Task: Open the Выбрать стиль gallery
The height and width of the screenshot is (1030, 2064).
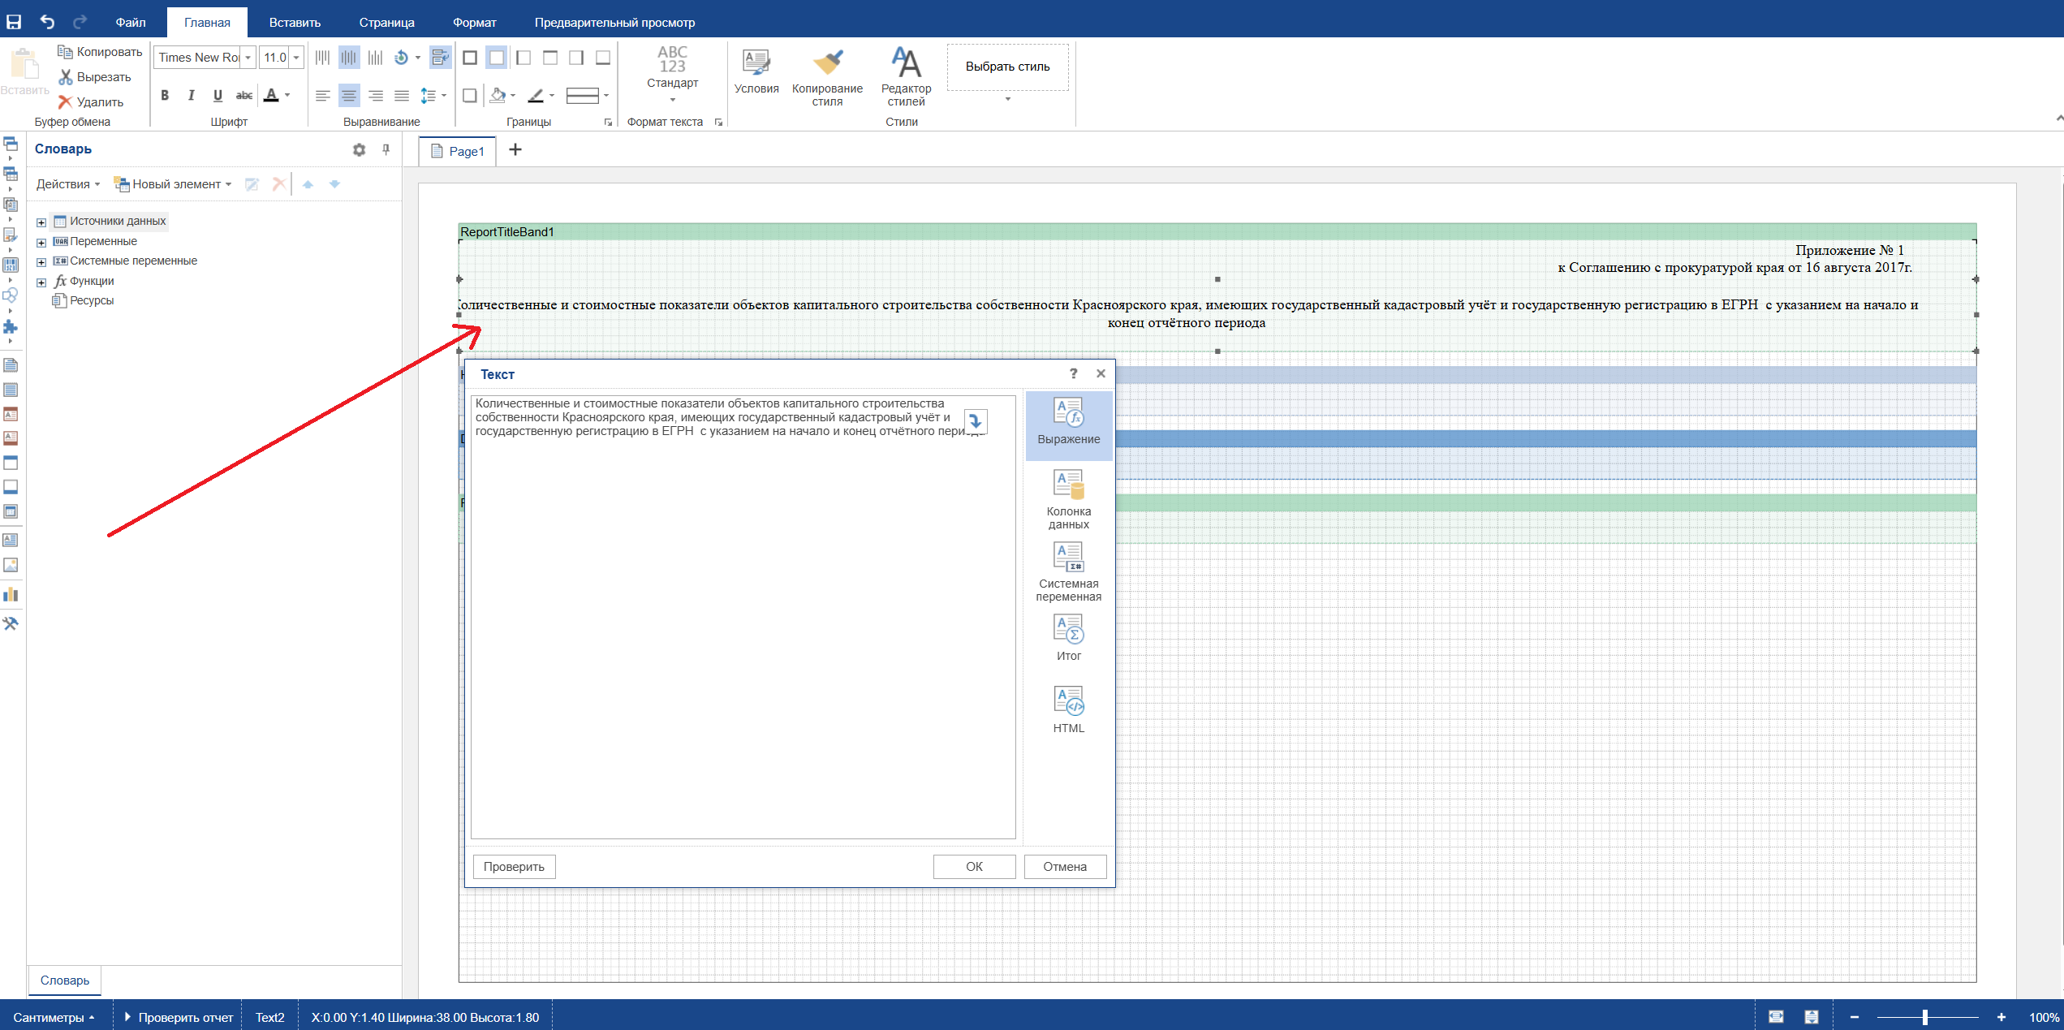Action: tap(1007, 67)
